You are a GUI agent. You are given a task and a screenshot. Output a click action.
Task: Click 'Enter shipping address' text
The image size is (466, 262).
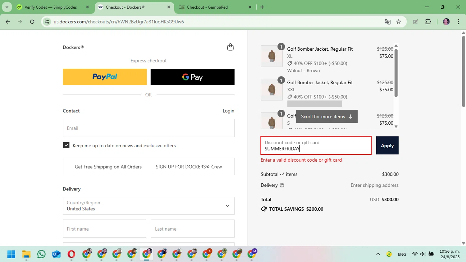[374, 185]
